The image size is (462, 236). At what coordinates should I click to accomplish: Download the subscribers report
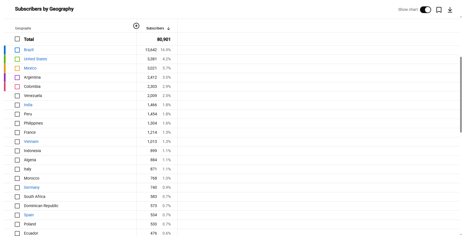click(x=450, y=10)
